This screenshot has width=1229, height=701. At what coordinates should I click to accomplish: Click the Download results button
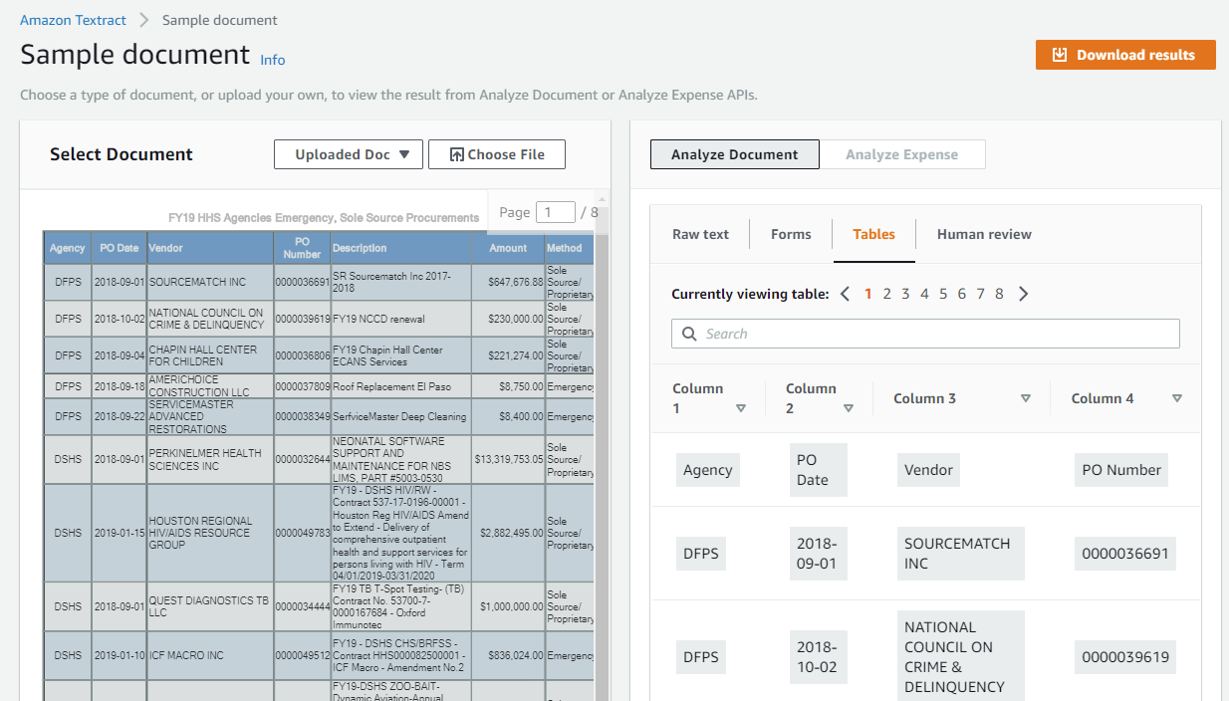pyautogui.click(x=1124, y=55)
